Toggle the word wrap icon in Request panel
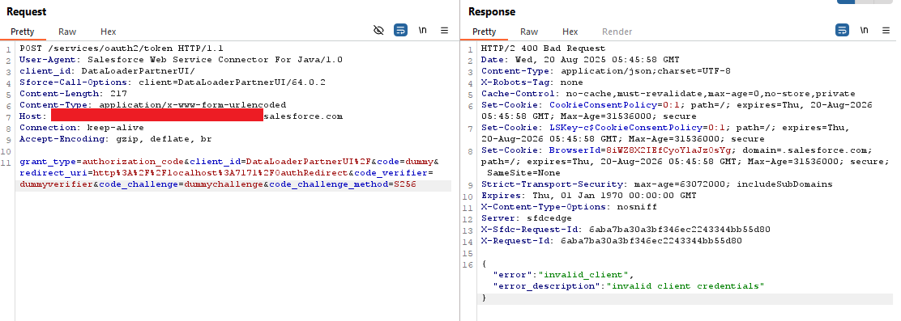901x321 pixels. coord(400,31)
